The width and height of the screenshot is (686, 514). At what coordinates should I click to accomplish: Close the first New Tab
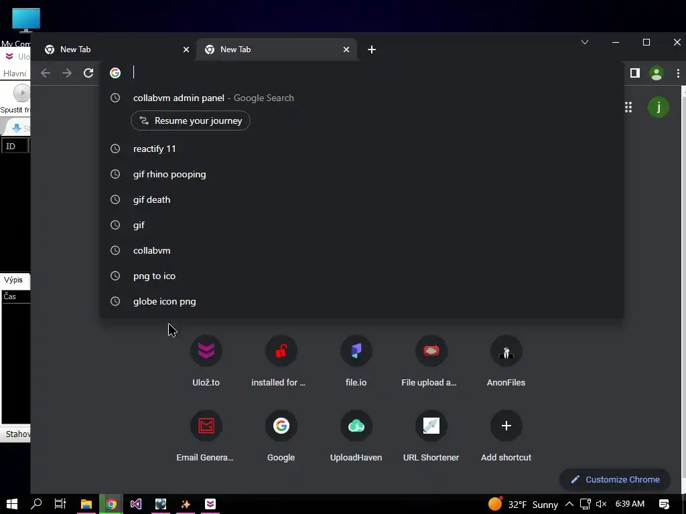point(186,50)
